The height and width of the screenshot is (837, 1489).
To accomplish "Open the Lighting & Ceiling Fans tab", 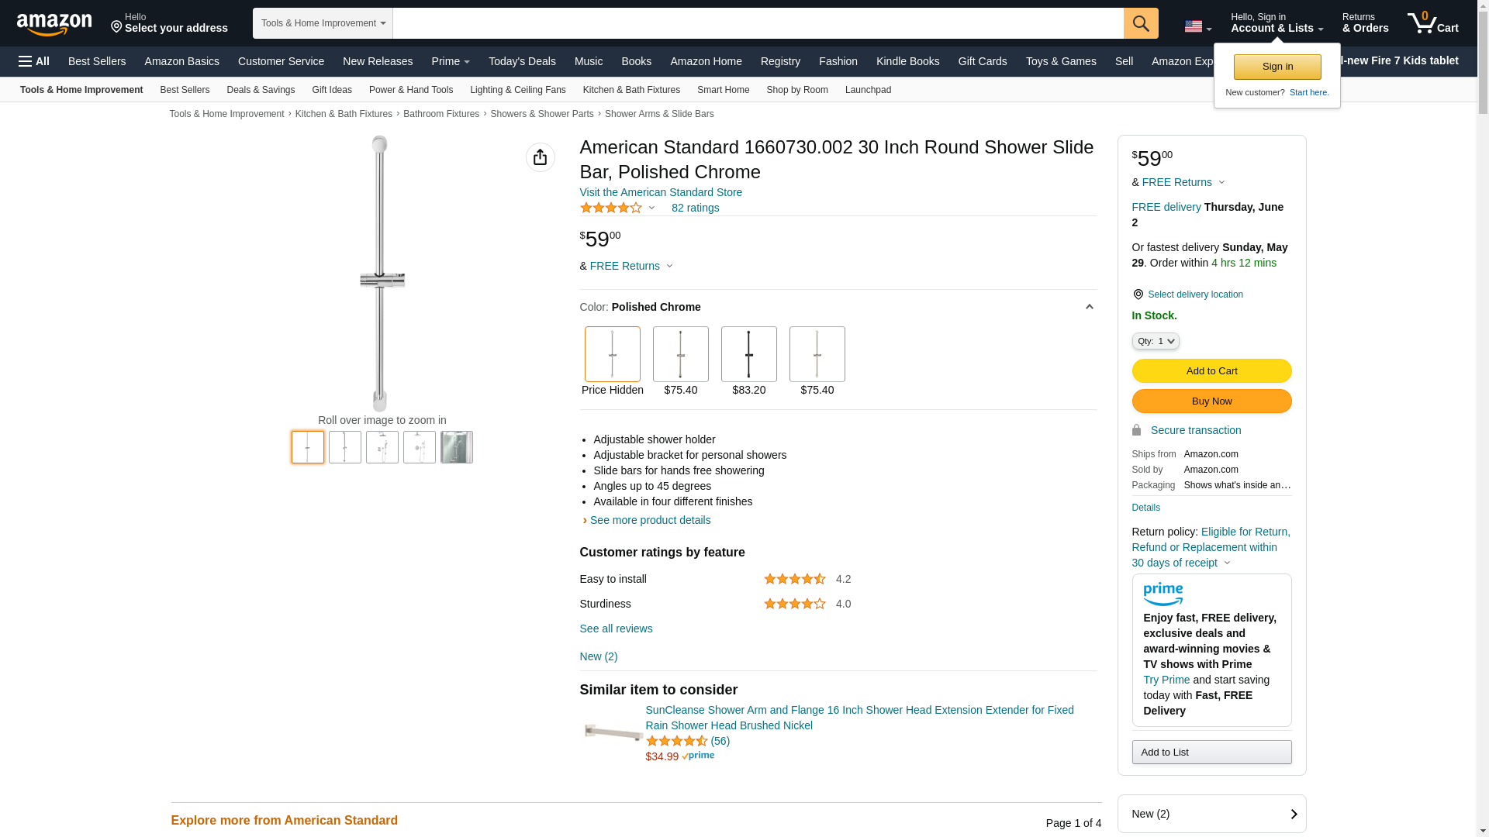I will tap(517, 90).
